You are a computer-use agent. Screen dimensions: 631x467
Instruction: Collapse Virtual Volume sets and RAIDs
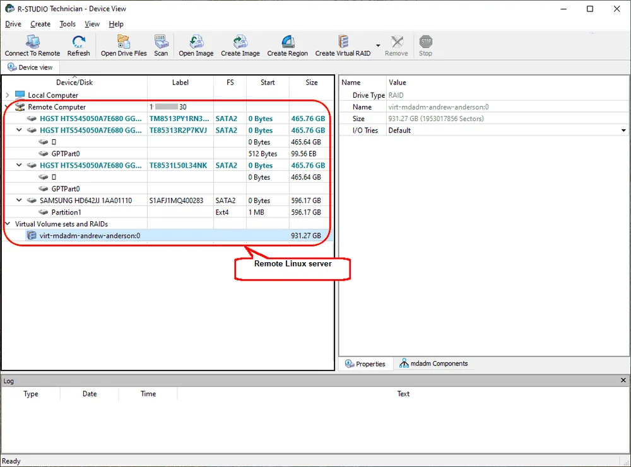click(7, 224)
